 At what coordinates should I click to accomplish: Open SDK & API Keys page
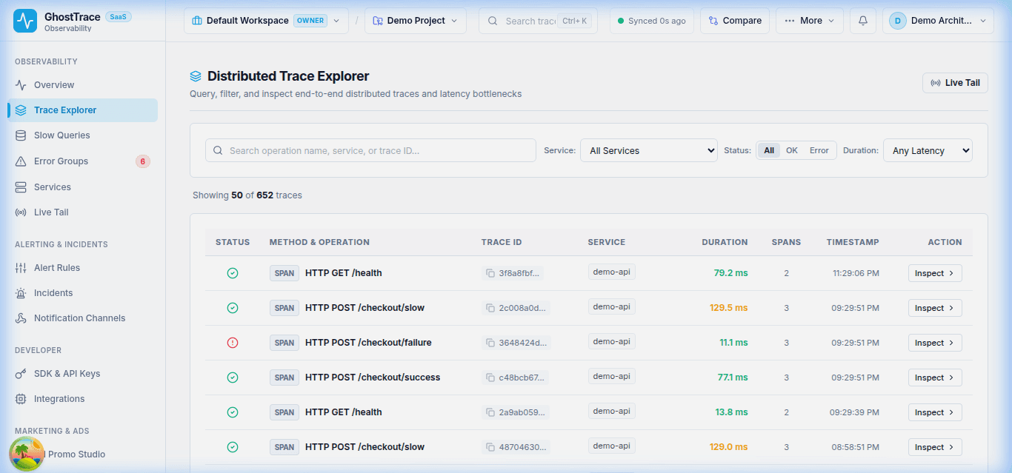point(83,374)
